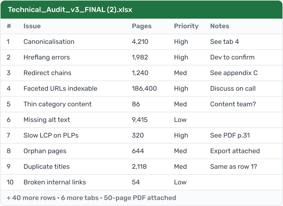Select the Duplicate titles cell
The width and height of the screenshot is (283, 206).
point(47,167)
